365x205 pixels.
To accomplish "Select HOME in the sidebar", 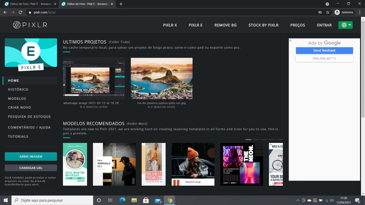I will click(x=30, y=81).
